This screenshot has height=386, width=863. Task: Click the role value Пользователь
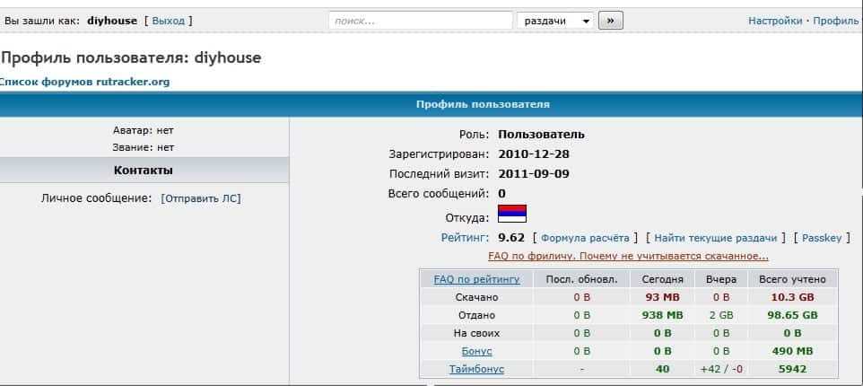pos(542,135)
